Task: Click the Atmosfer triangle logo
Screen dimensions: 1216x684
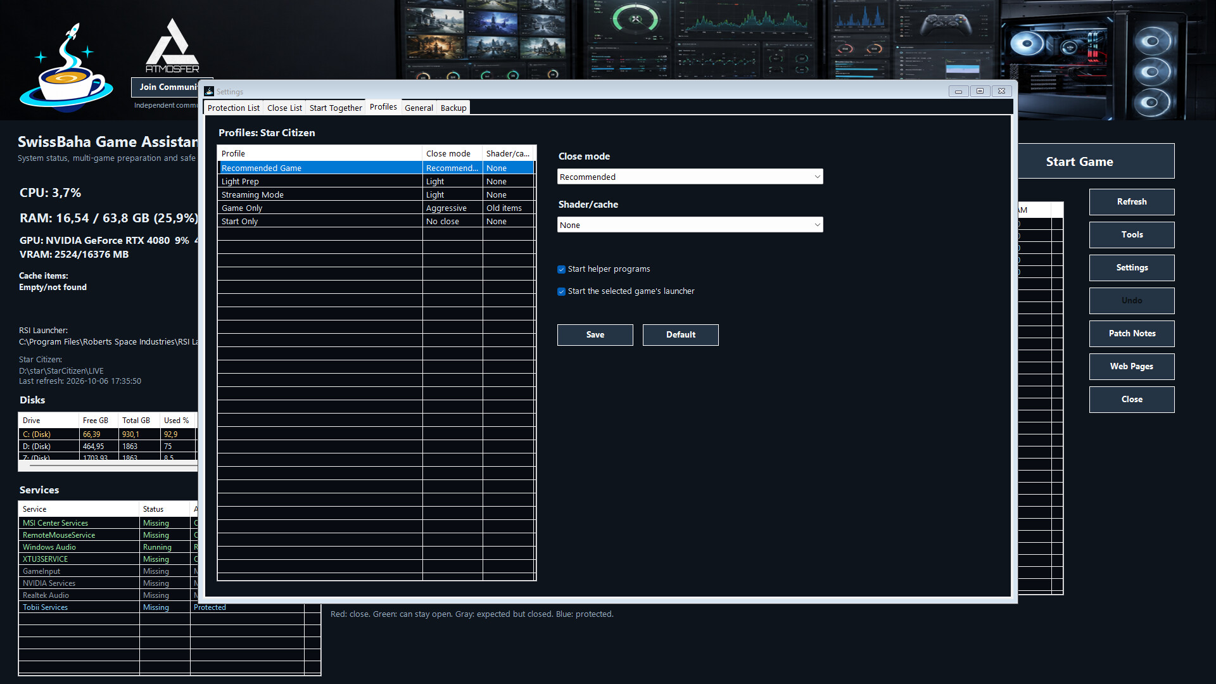Action: (x=172, y=46)
